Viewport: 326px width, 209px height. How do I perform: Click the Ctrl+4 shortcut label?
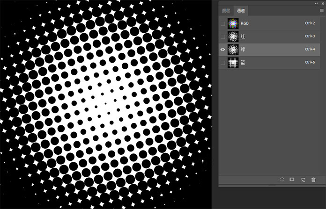(x=310, y=49)
